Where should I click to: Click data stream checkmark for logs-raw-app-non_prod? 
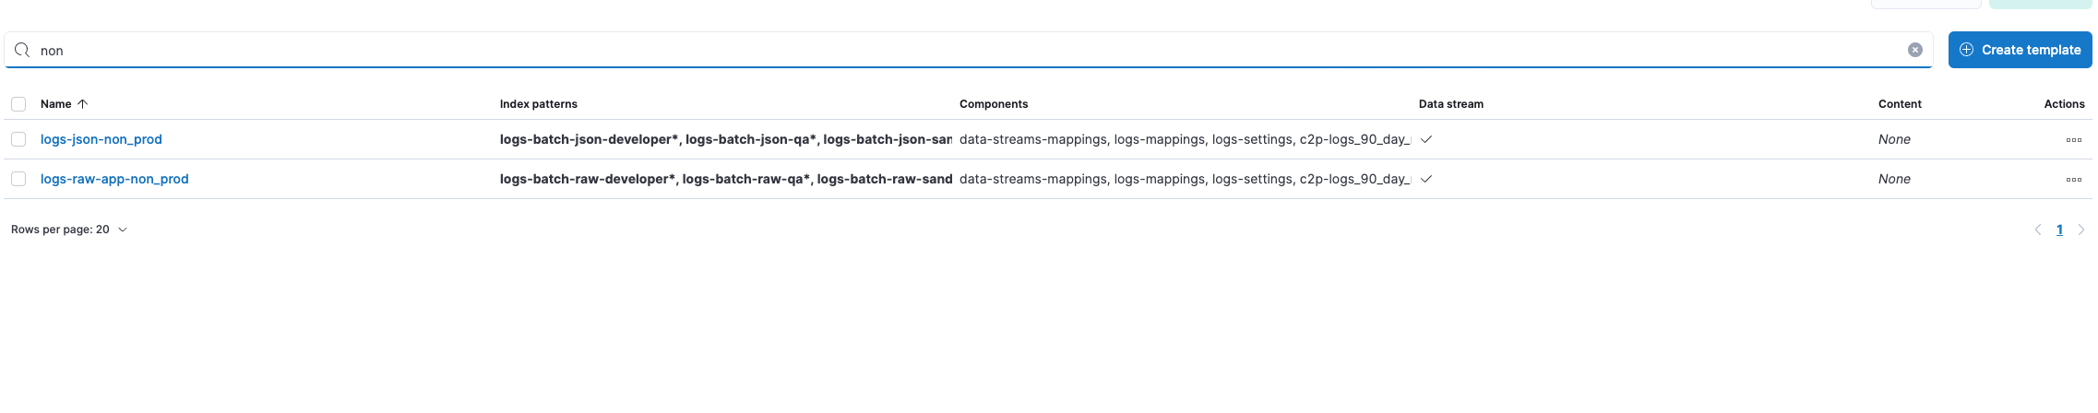pyautogui.click(x=1425, y=179)
